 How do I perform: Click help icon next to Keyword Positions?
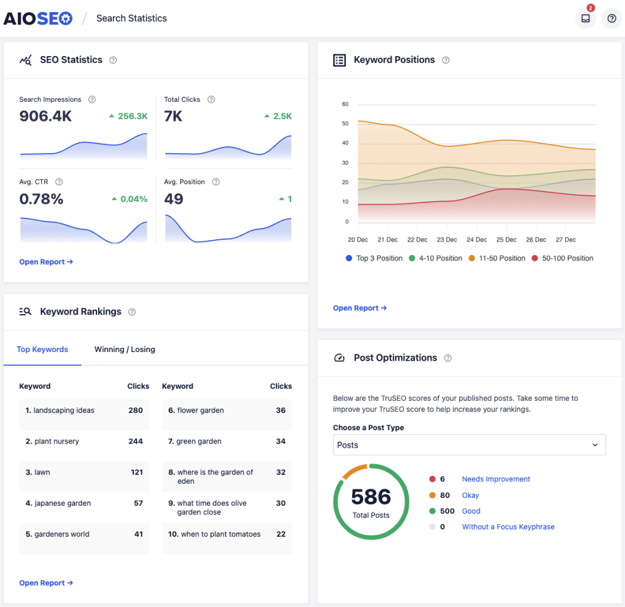(x=446, y=60)
